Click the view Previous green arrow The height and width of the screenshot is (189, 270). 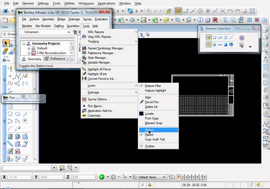click(x=102, y=177)
